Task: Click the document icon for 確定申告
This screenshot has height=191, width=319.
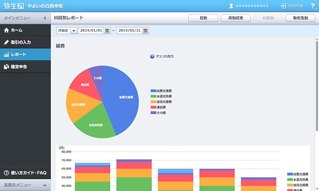Action: click(6, 66)
